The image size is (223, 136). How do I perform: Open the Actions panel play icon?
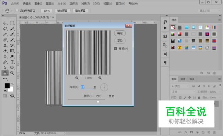(165, 28)
